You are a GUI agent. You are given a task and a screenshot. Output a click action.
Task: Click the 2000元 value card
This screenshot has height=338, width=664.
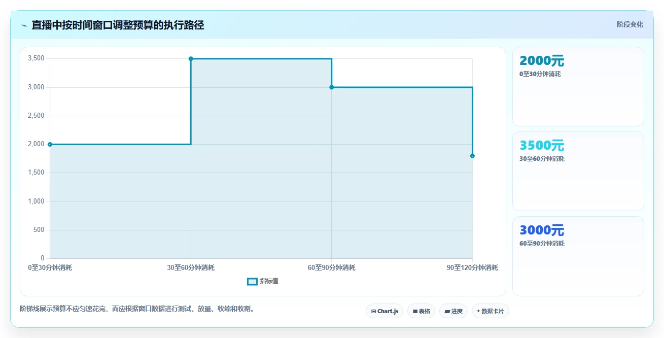coord(578,86)
